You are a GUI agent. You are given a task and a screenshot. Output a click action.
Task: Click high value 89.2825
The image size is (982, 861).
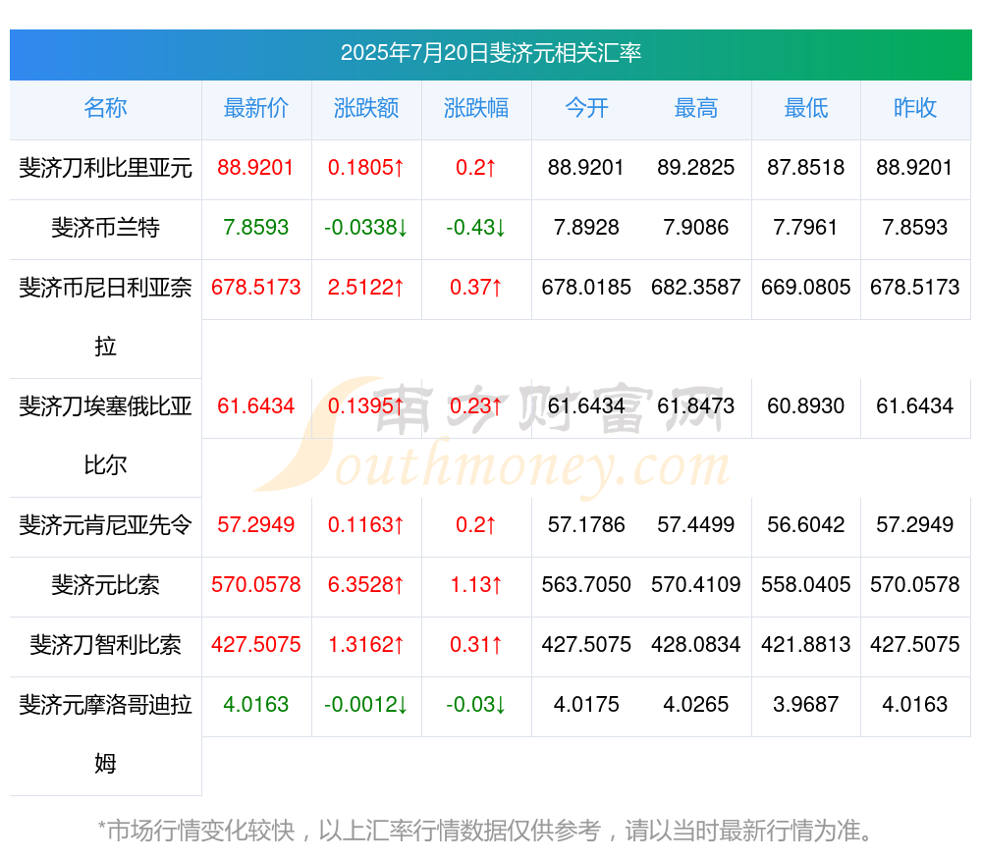click(x=696, y=167)
